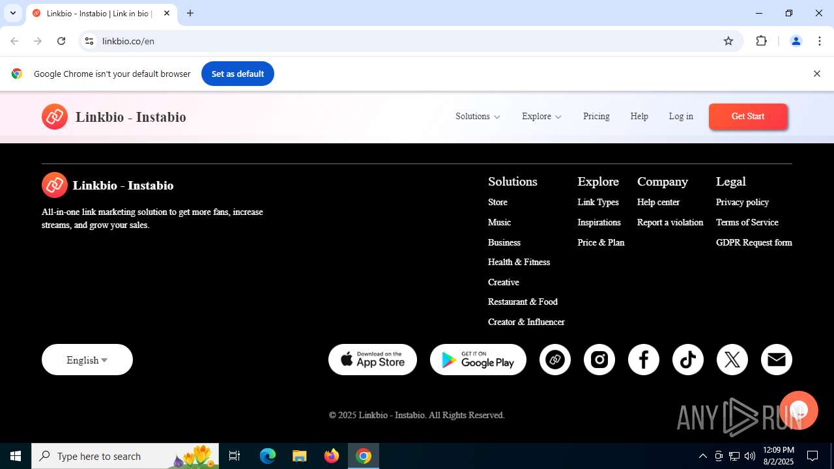The width and height of the screenshot is (834, 469).
Task: Open the Facebook social icon
Action: [644, 360]
